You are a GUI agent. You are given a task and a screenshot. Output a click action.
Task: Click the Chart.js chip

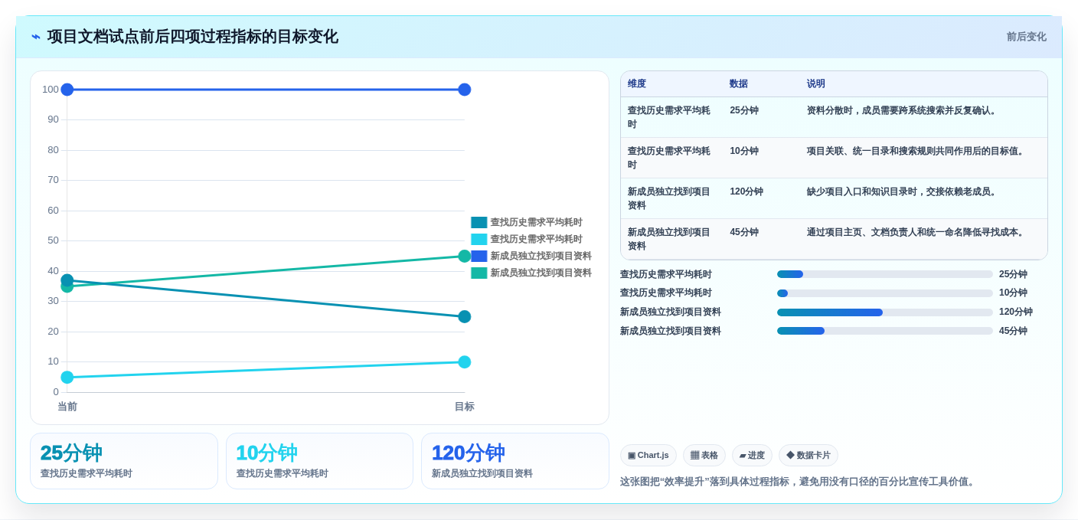tap(648, 456)
